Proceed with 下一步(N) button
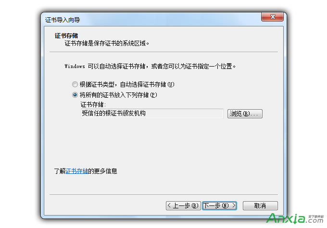This screenshot has height=228, width=327. 219,205
